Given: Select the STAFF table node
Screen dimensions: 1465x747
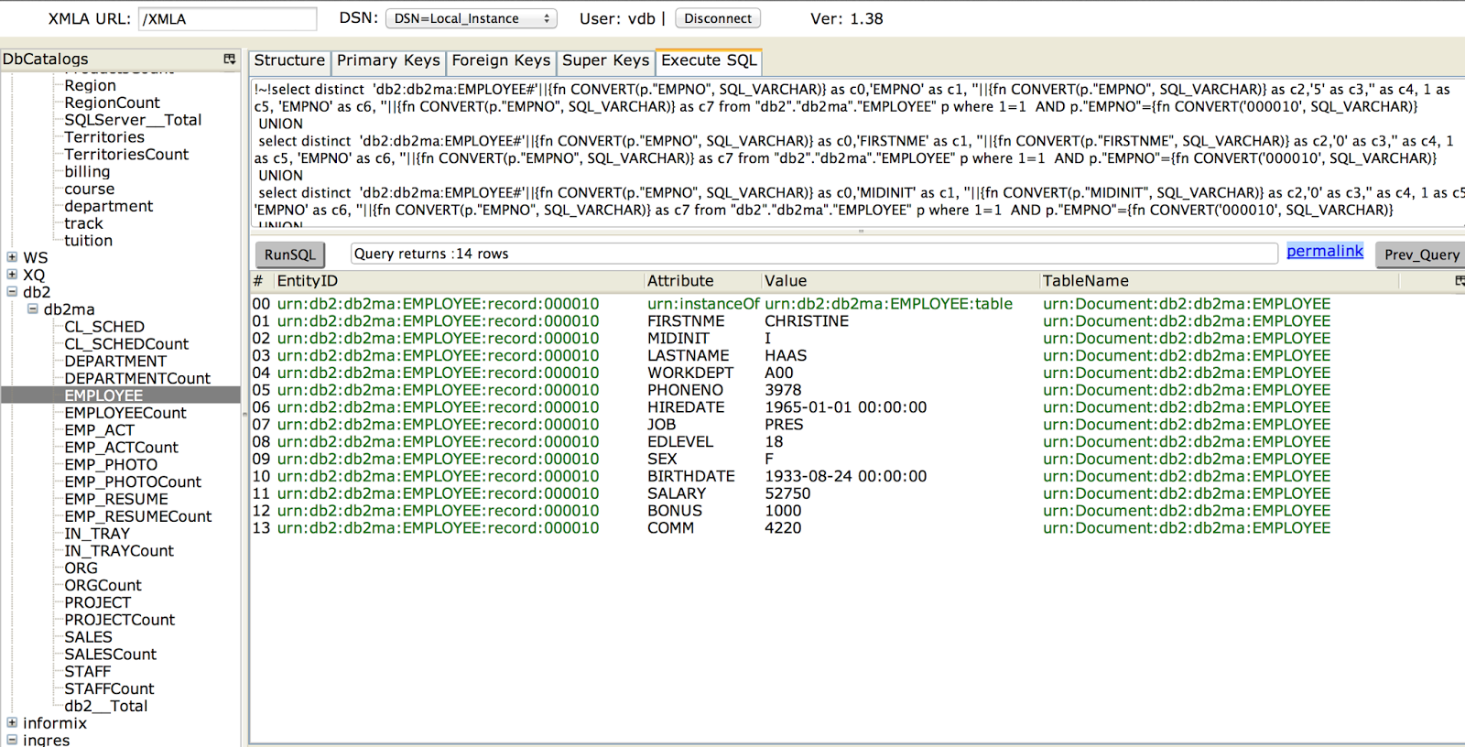Looking at the screenshot, I should pyautogui.click(x=87, y=671).
